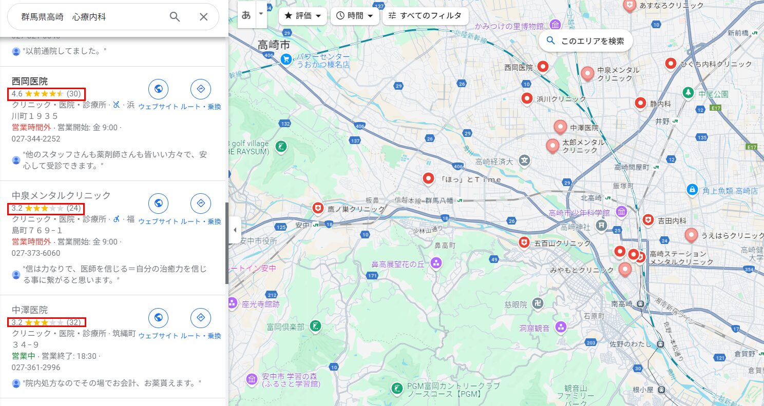Click phone number 027-344-2252
Image resolution: width=764 pixels, height=406 pixels.
coord(36,139)
